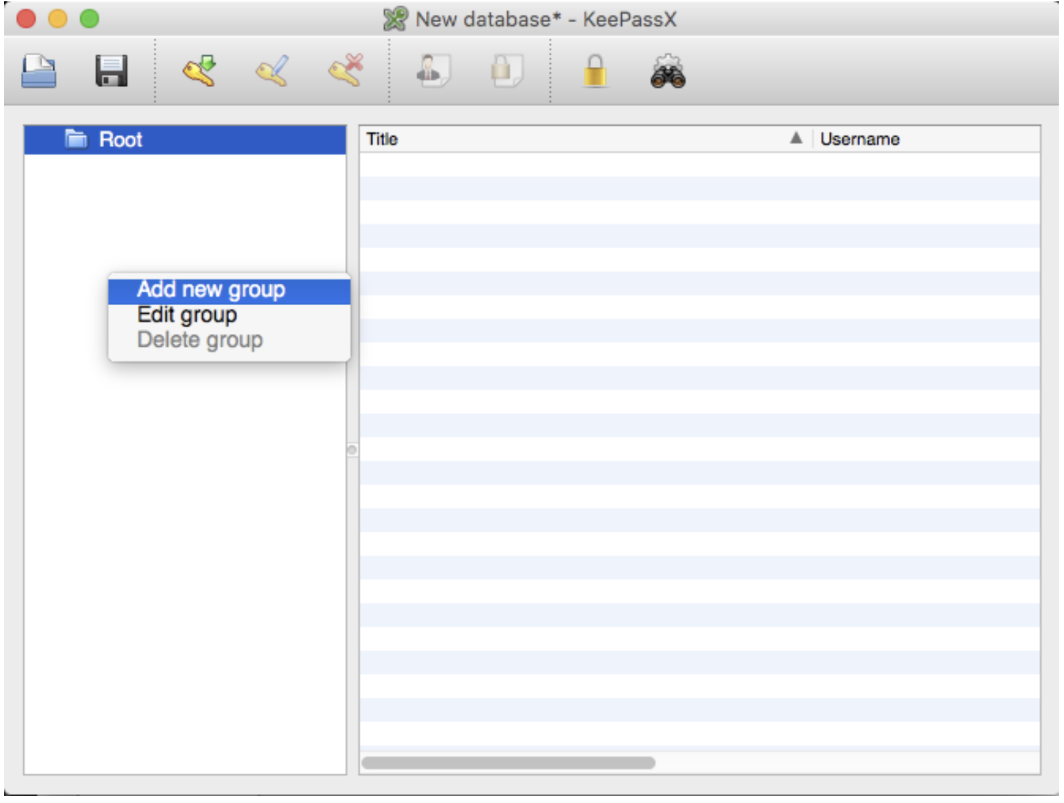Screen dimensions: 1064x803
Task: Click the Copy username to clipboard icon
Action: coord(432,71)
